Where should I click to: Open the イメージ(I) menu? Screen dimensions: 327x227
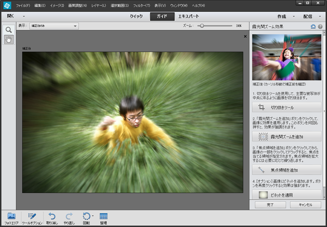(x=57, y=5)
